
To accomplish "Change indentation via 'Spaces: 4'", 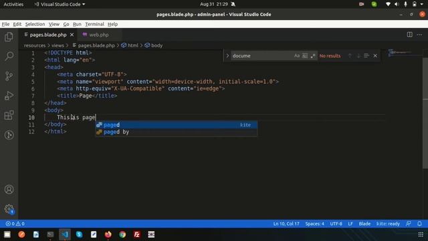I will pyautogui.click(x=315, y=224).
